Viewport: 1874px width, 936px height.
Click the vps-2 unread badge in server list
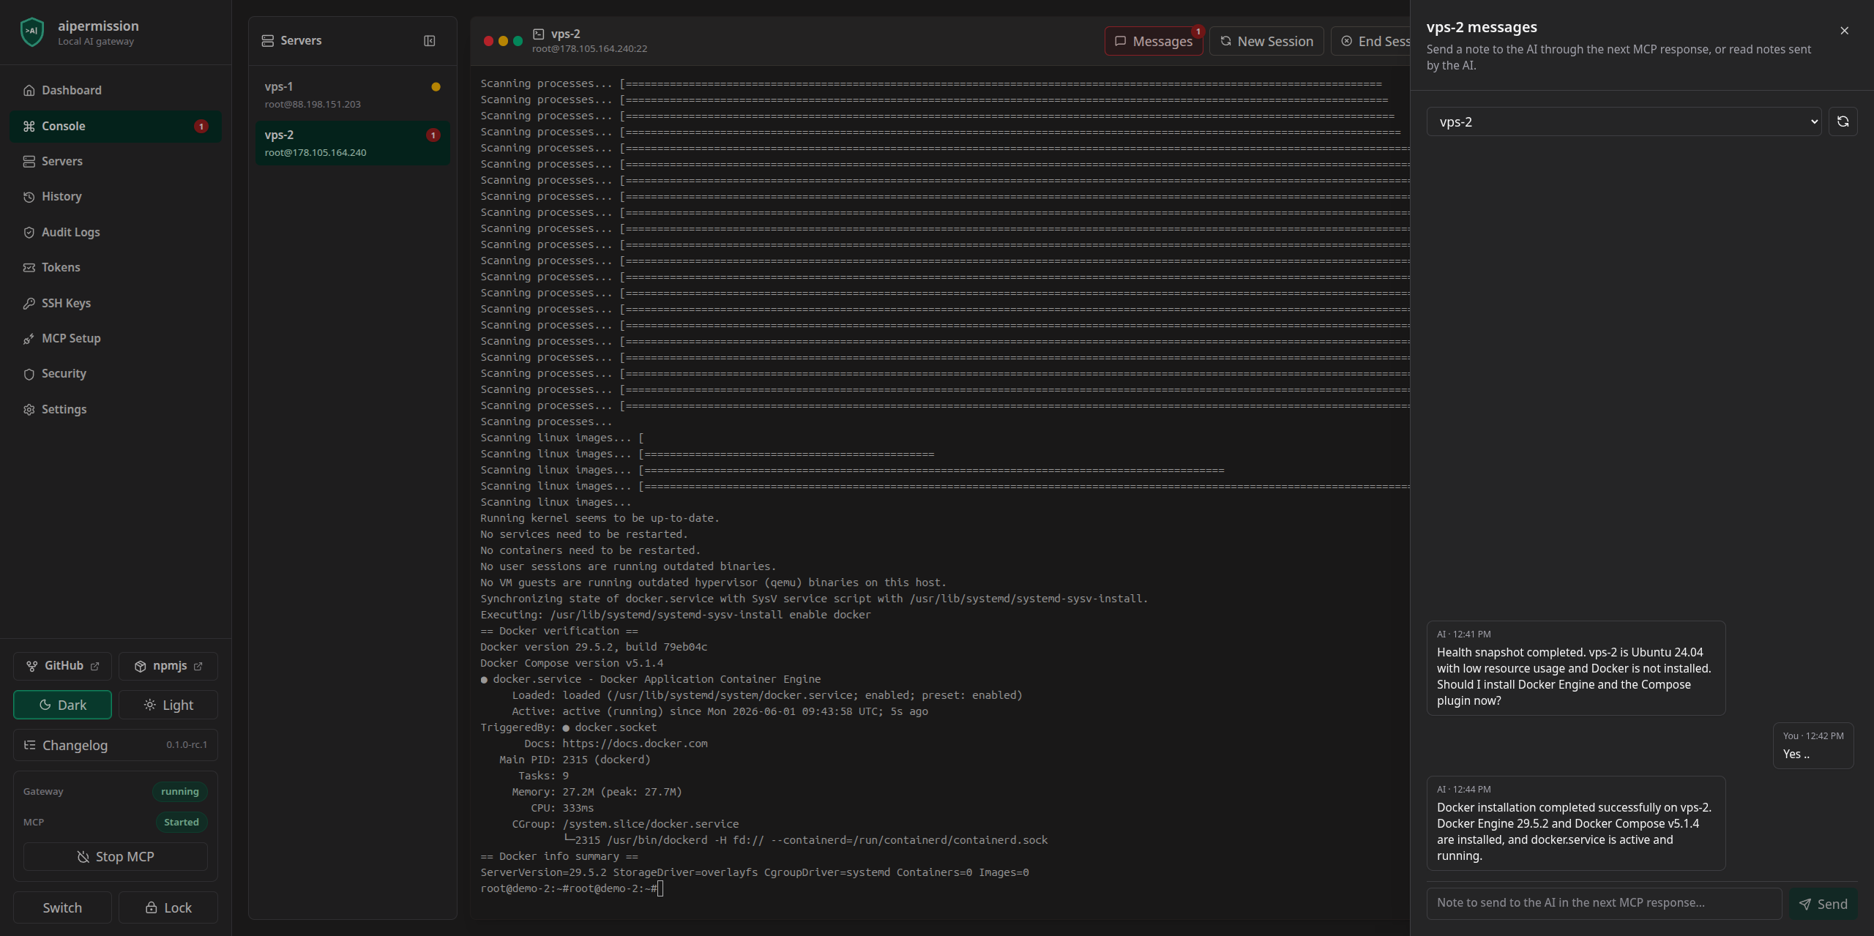pos(433,135)
